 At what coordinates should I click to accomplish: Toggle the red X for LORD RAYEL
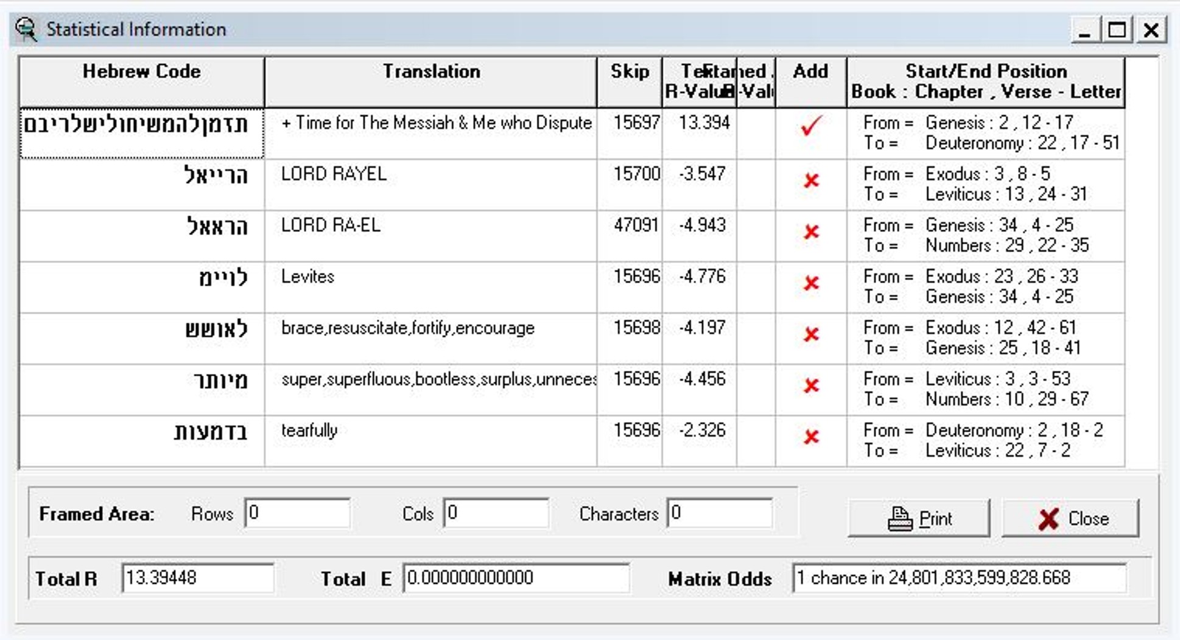click(x=811, y=180)
